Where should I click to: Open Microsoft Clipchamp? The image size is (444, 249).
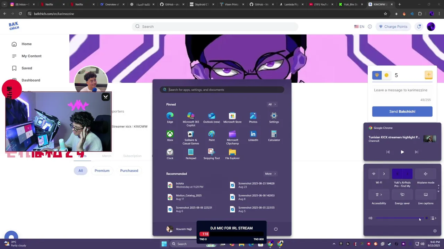pos(232,138)
